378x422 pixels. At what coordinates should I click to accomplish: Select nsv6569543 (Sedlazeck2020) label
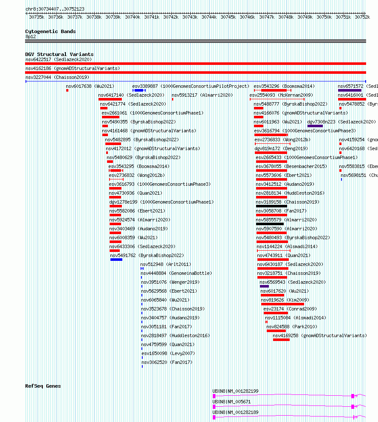point(293,282)
